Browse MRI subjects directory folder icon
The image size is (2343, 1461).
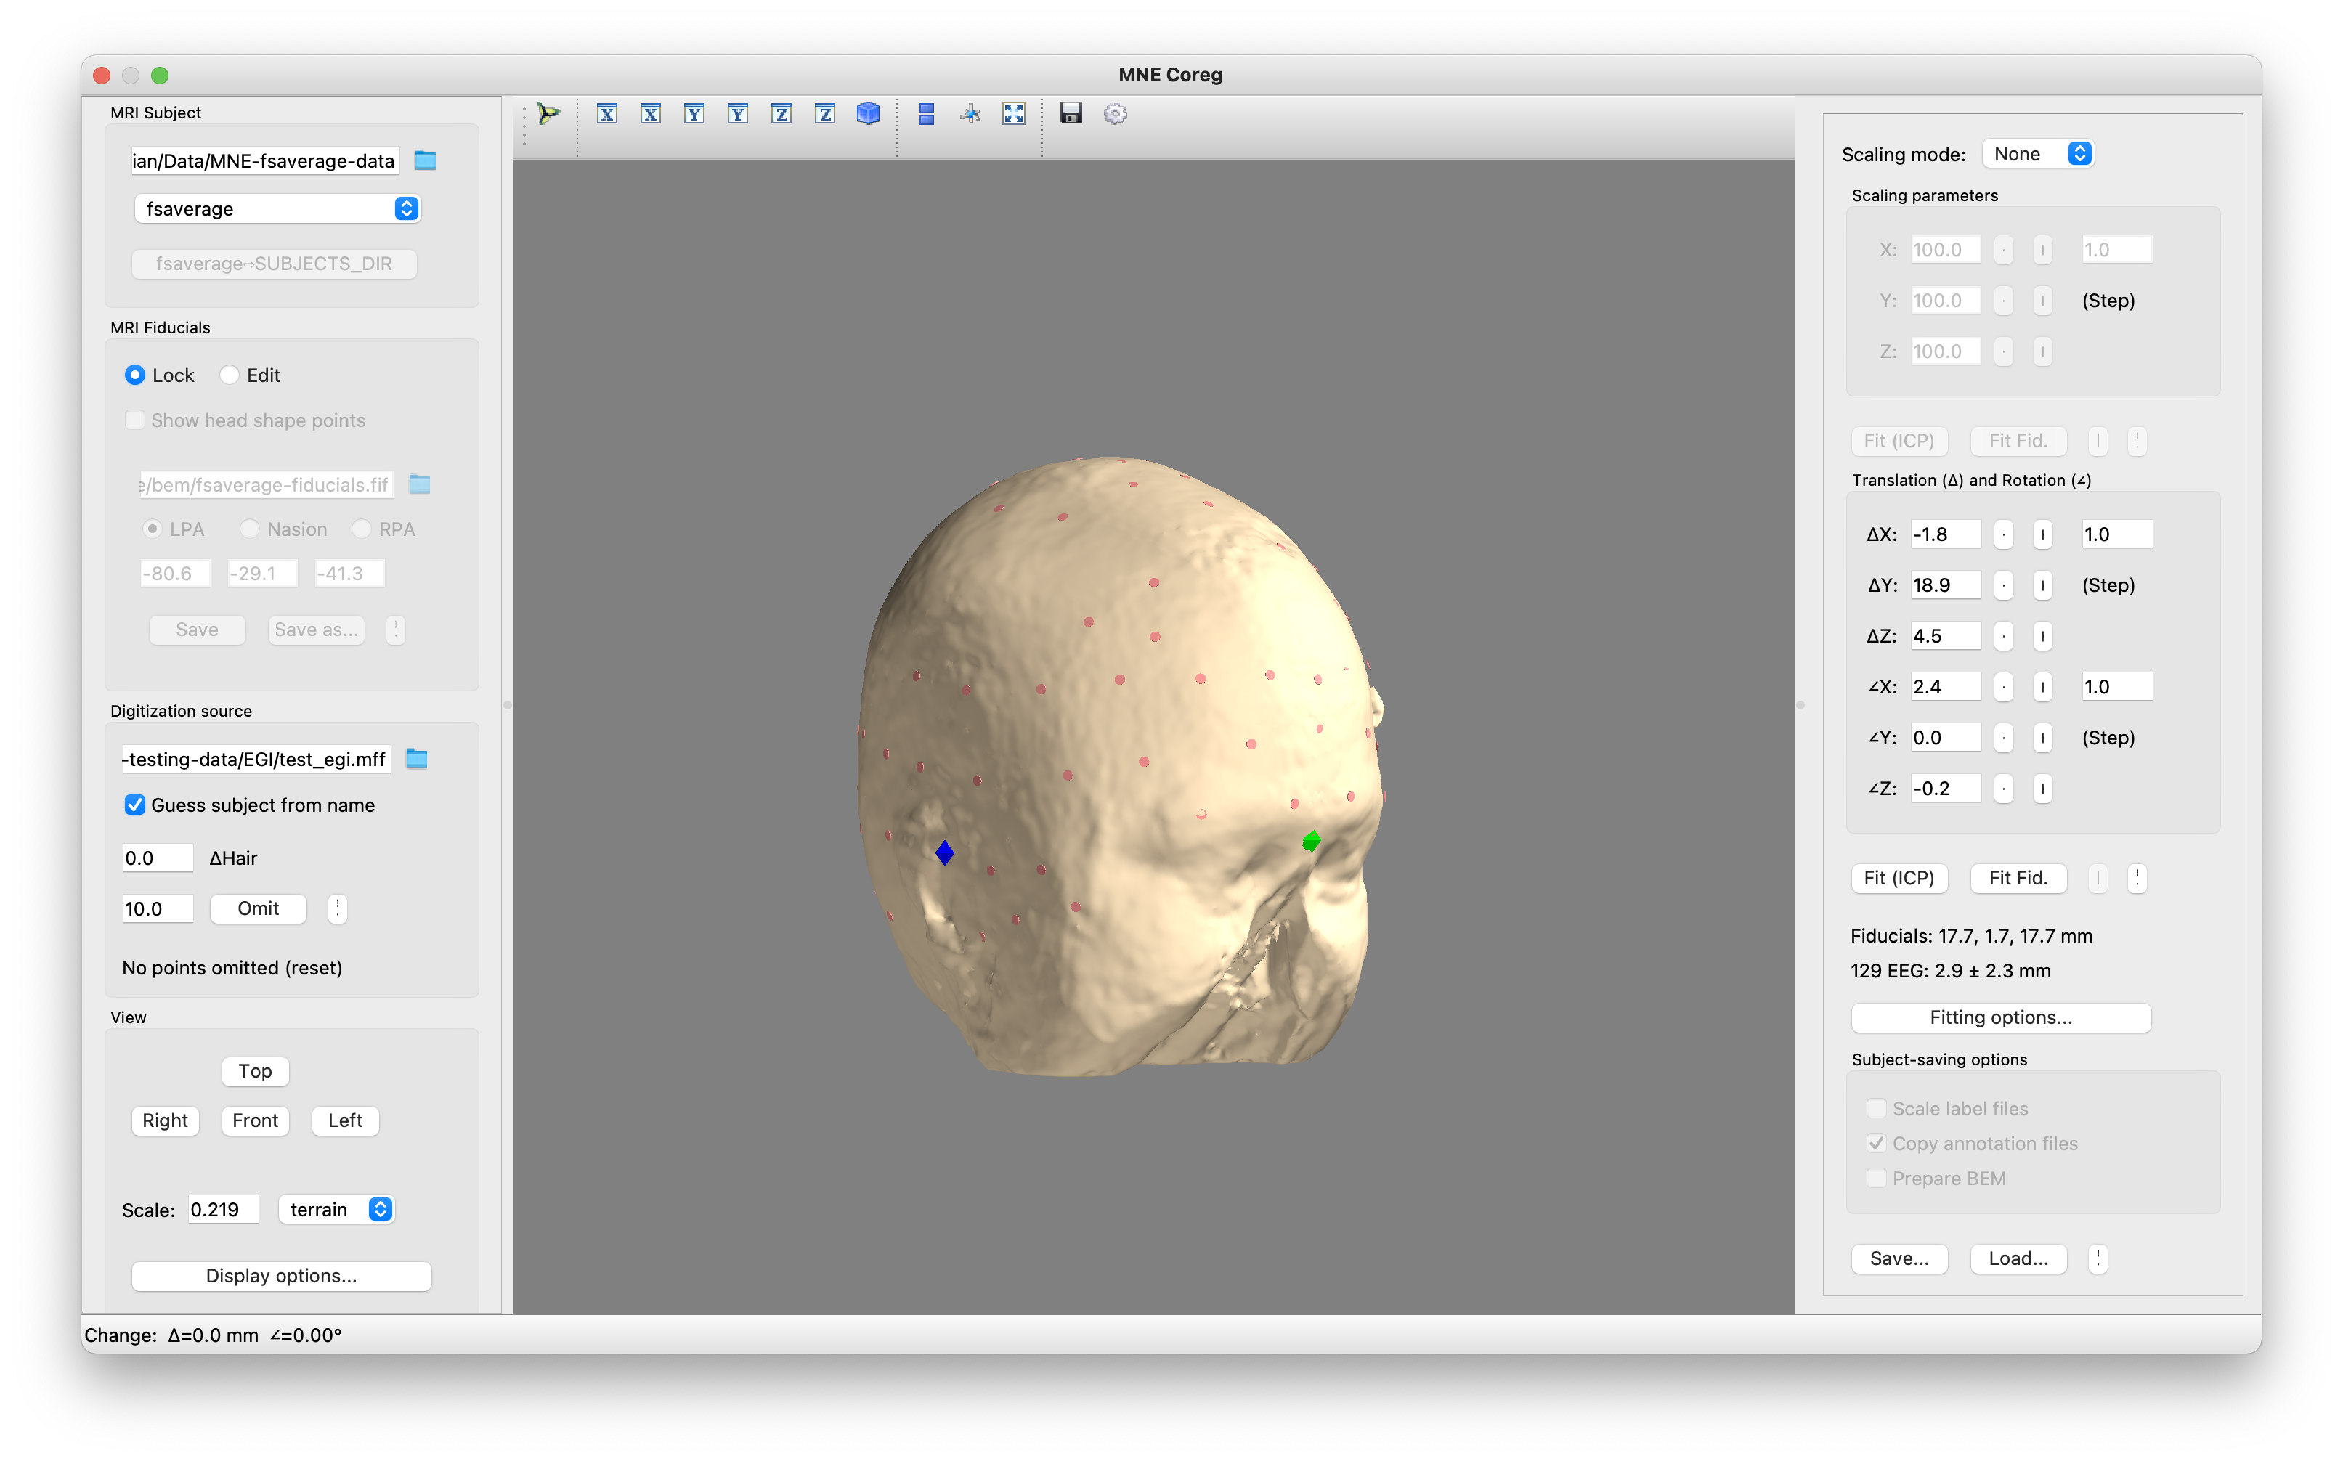(425, 160)
